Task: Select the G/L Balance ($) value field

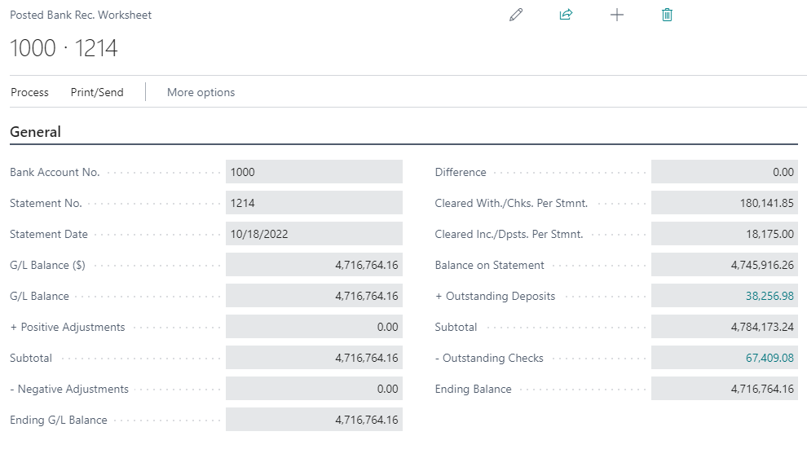Action: coord(314,265)
